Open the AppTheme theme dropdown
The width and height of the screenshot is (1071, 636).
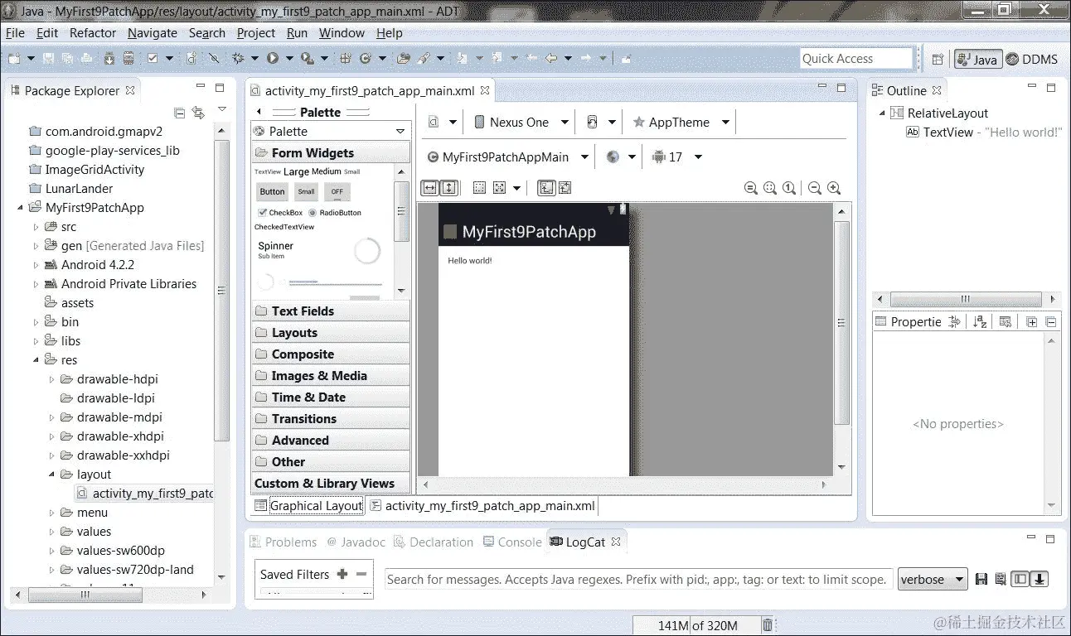(x=681, y=123)
